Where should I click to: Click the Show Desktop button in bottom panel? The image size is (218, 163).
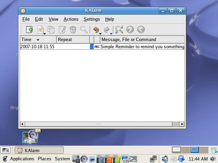coord(5,150)
